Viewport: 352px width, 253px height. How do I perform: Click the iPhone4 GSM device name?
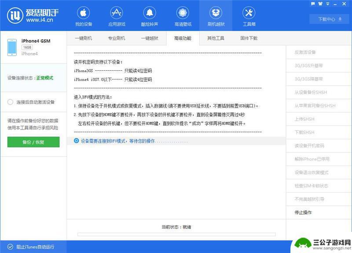coord(36,41)
